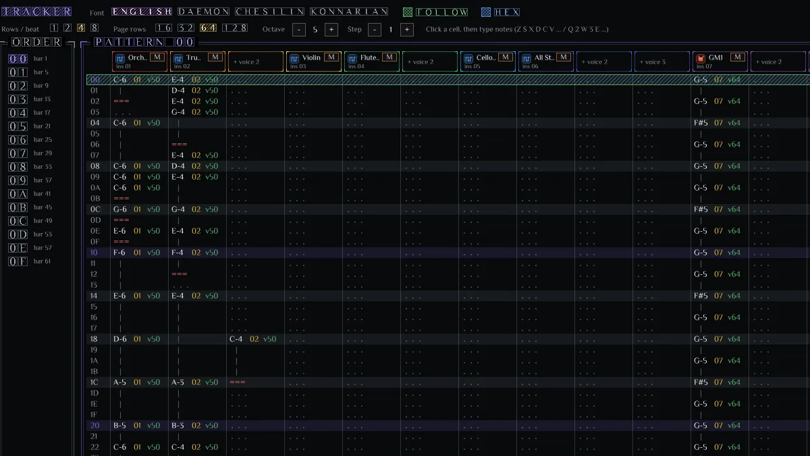Mute the Cello track

pos(506,57)
